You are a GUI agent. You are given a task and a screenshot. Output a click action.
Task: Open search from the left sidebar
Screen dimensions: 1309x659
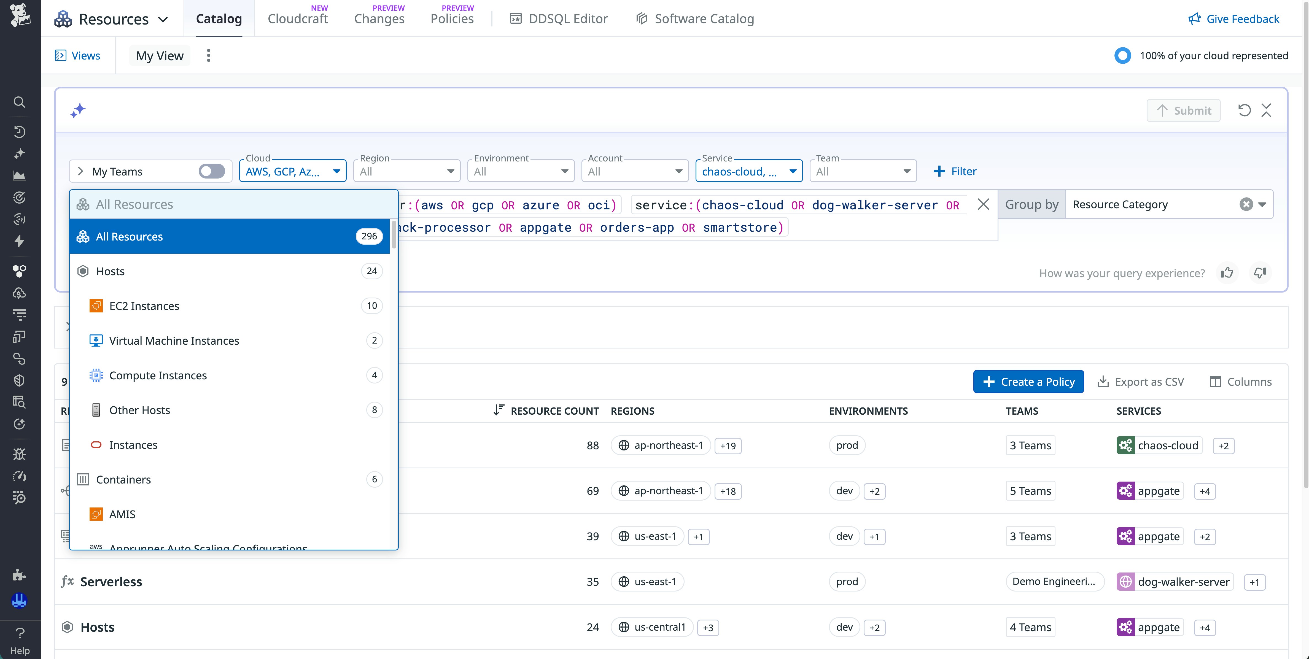click(19, 102)
